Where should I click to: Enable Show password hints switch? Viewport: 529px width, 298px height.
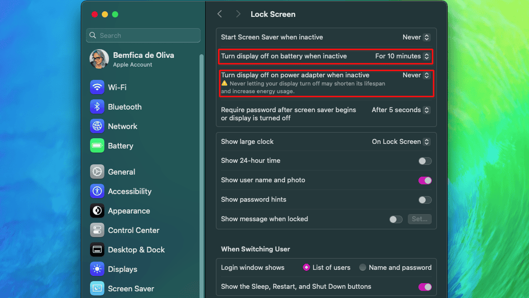click(425, 200)
